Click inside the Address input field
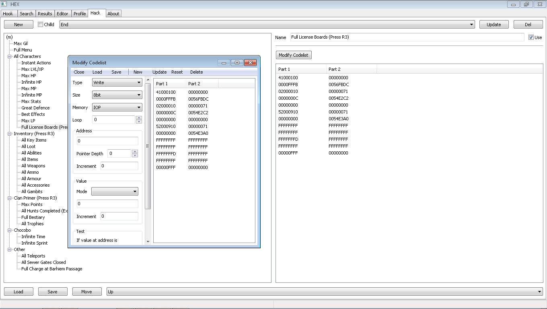Image resolution: width=547 pixels, height=309 pixels. coord(107,141)
